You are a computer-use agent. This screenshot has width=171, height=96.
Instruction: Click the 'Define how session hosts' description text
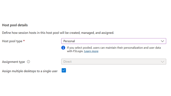pos(58,33)
